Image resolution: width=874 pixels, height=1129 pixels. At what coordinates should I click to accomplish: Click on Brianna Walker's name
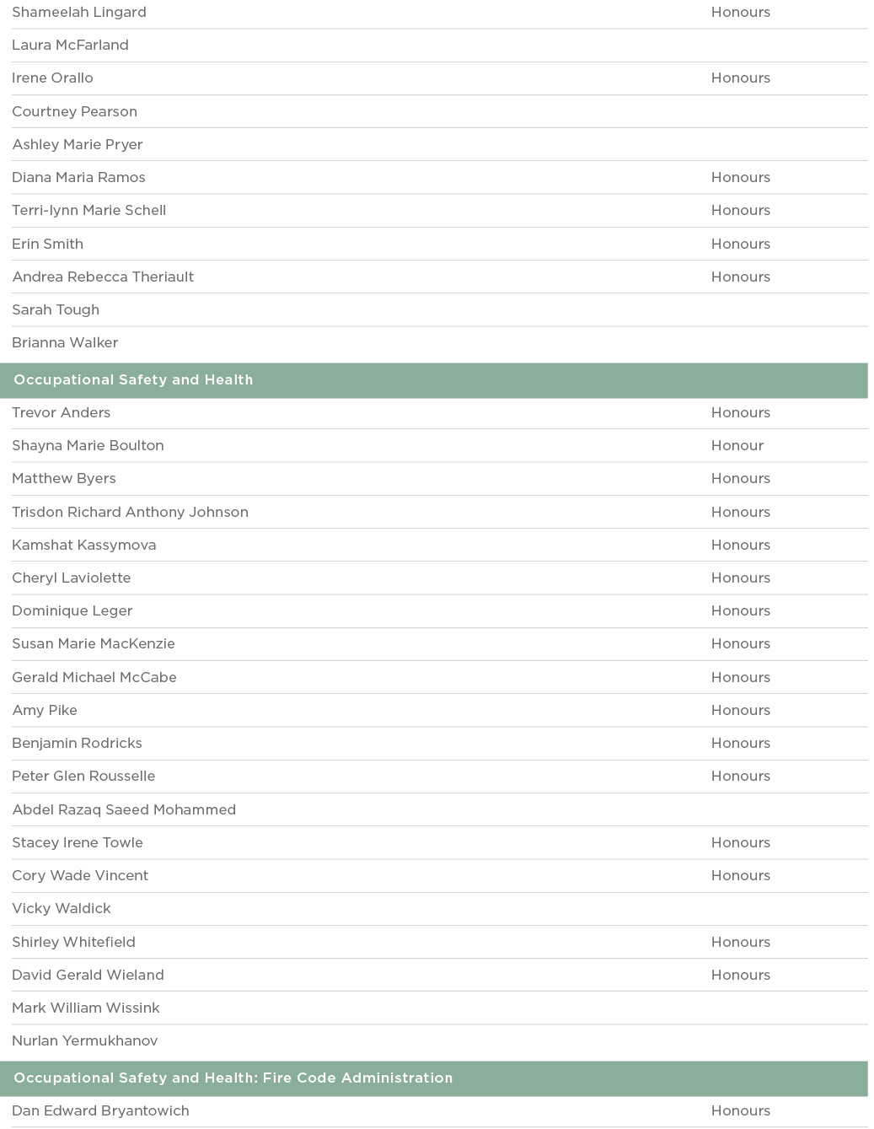click(x=65, y=343)
